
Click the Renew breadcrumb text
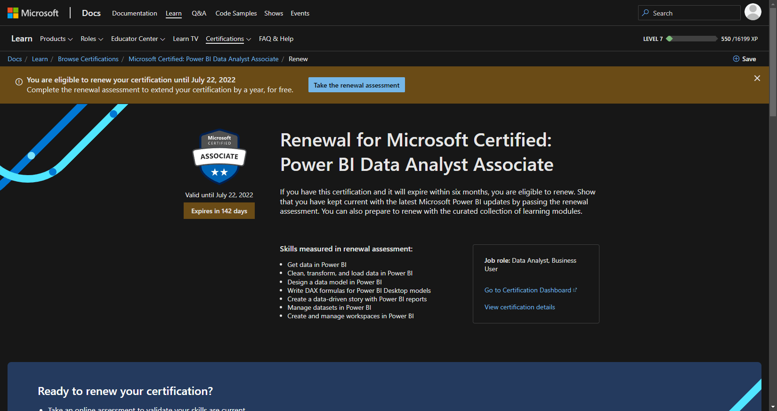pos(298,59)
